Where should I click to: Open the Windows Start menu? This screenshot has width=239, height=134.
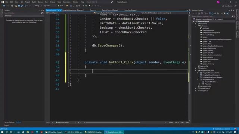2,132
